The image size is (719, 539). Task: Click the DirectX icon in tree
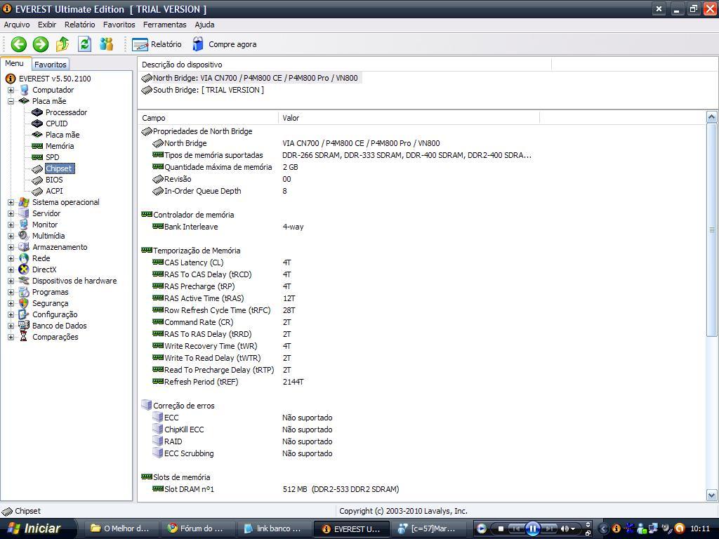24,269
